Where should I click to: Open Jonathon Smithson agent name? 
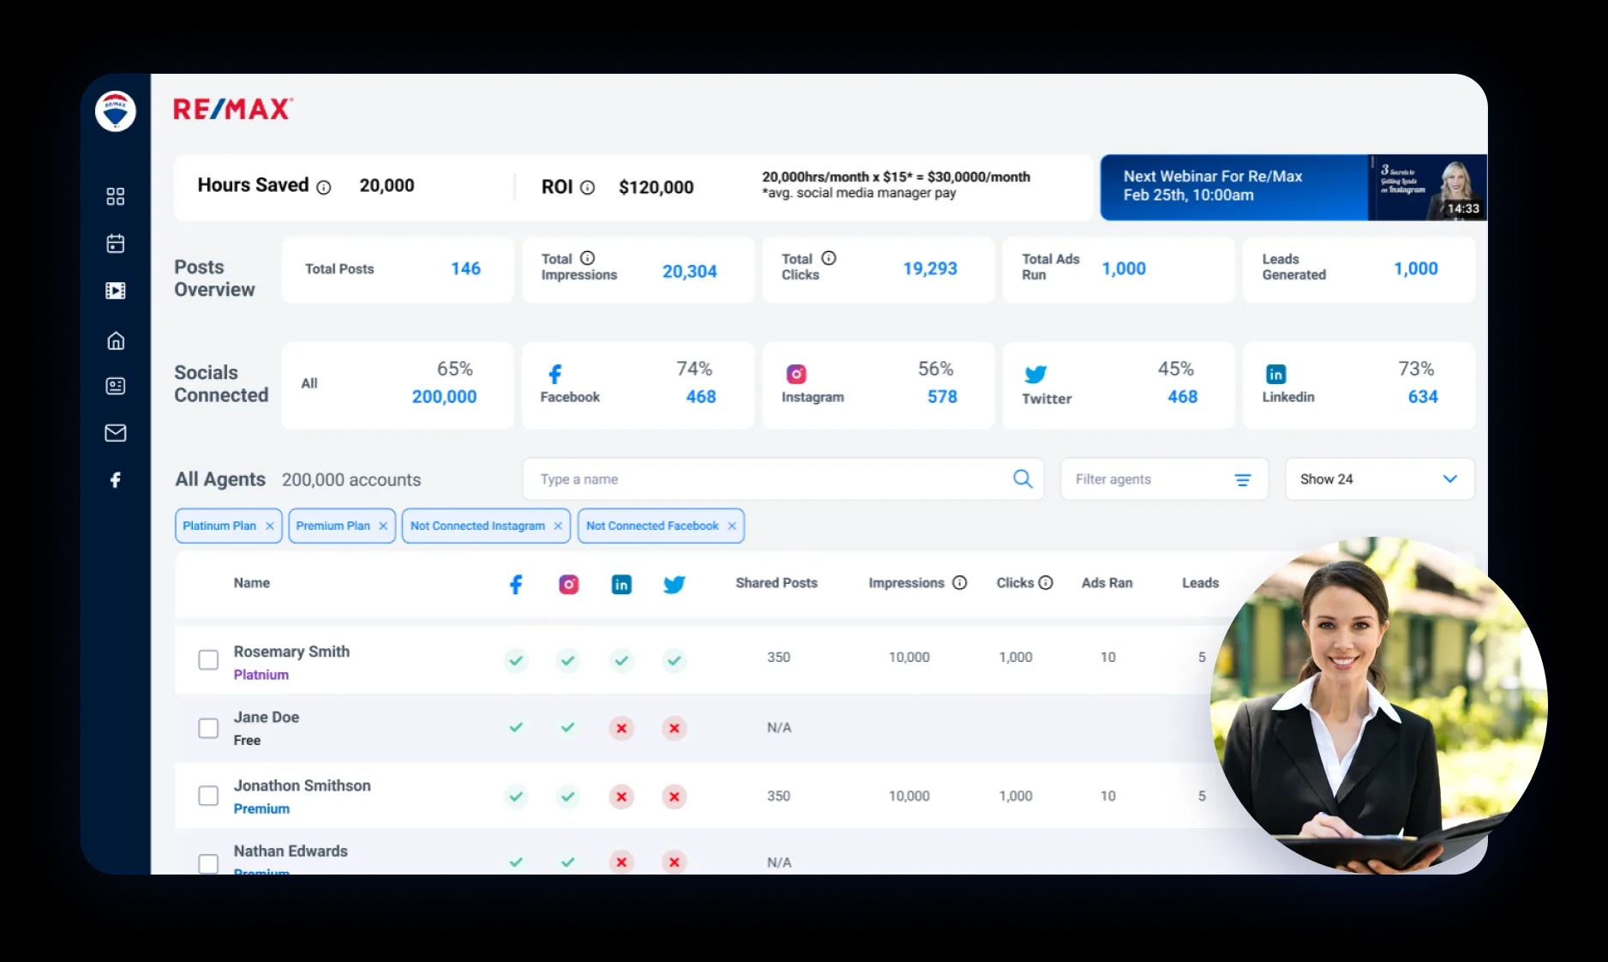[302, 785]
